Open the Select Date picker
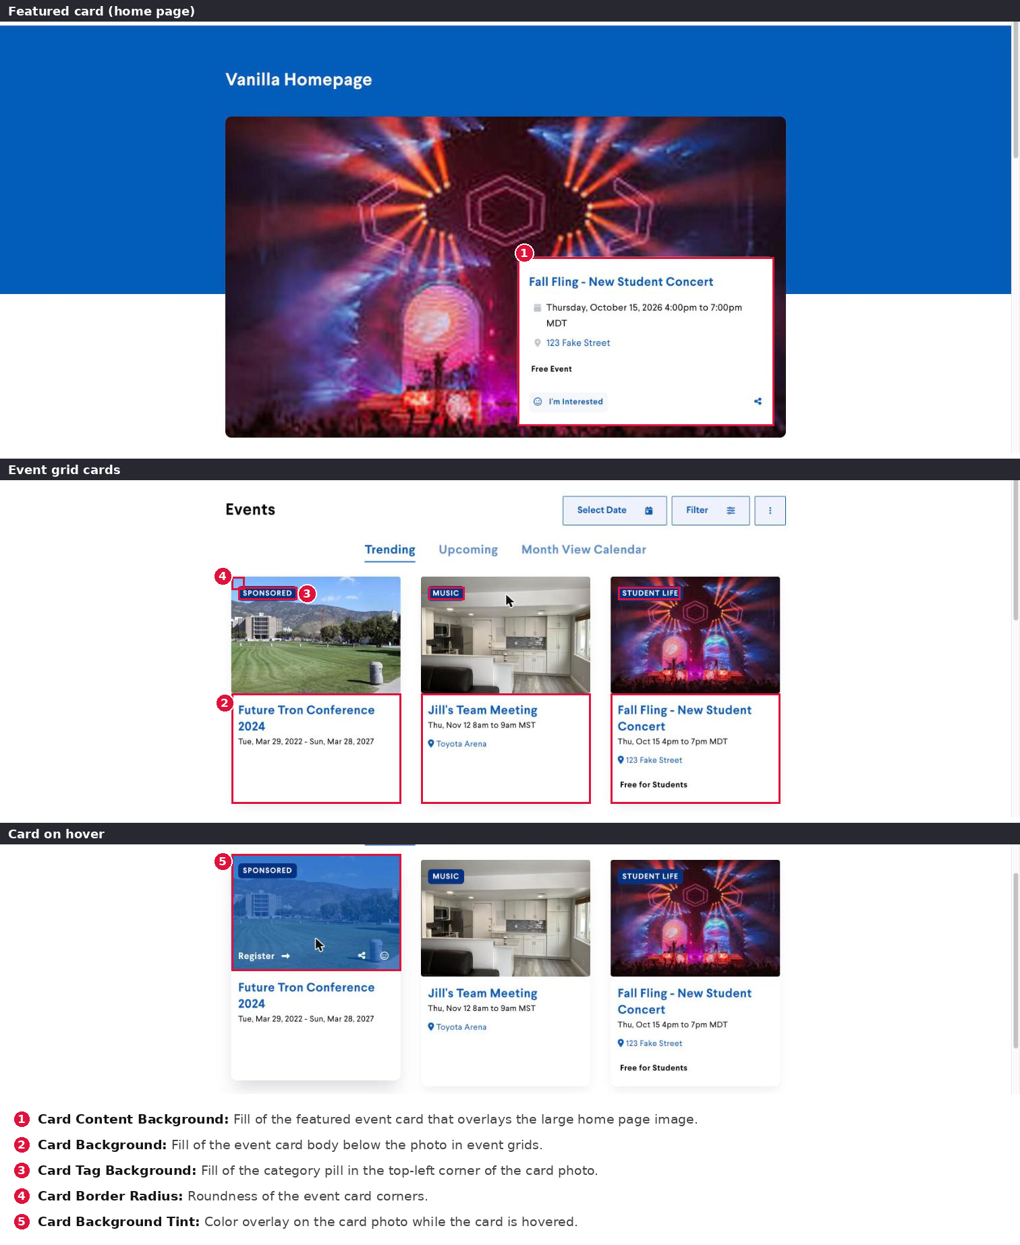The image size is (1020, 1245). click(615, 511)
